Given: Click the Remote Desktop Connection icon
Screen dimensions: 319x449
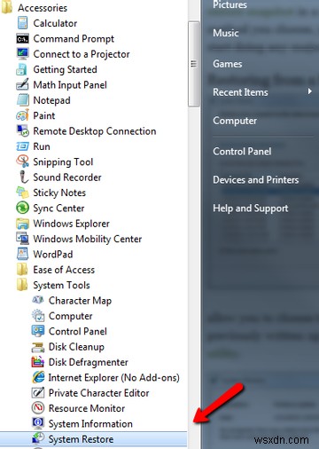Looking at the screenshot, I should tap(23, 130).
